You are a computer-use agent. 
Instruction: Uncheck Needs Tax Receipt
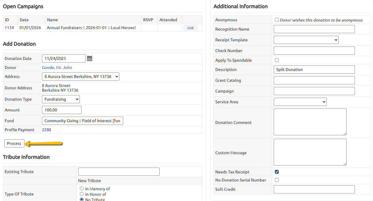(277, 172)
